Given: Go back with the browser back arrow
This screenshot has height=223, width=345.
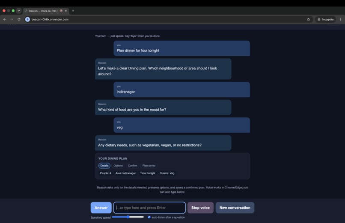Looking at the screenshot, I should [x=5, y=19].
